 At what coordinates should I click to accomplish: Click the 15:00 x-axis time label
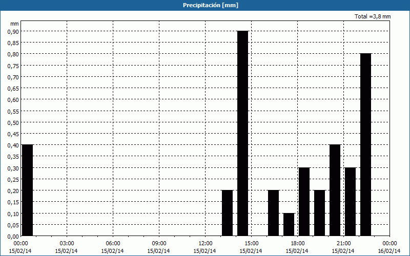pos(251,244)
